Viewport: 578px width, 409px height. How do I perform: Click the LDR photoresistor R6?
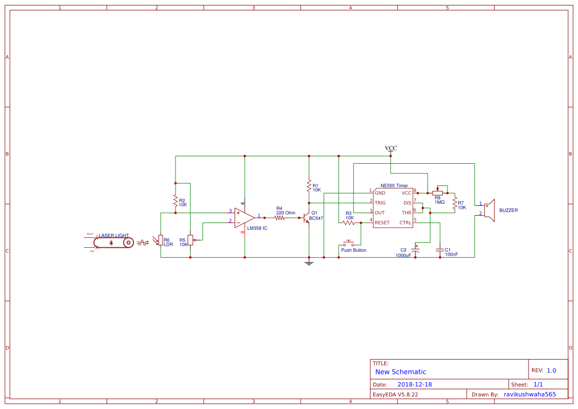(162, 241)
